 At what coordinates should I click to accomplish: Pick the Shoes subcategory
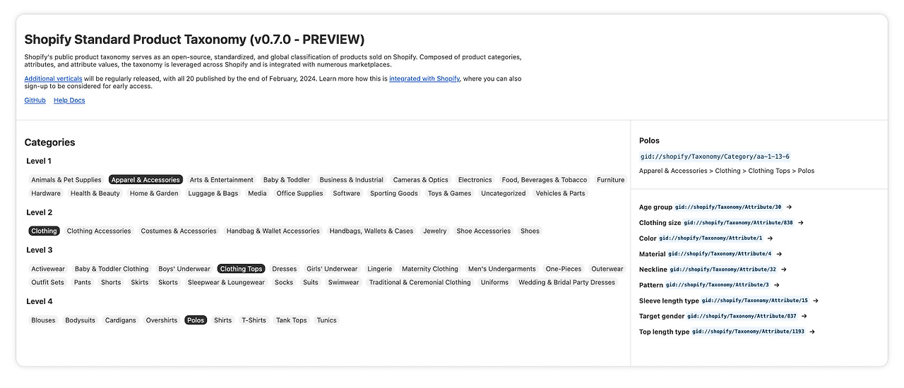(530, 231)
